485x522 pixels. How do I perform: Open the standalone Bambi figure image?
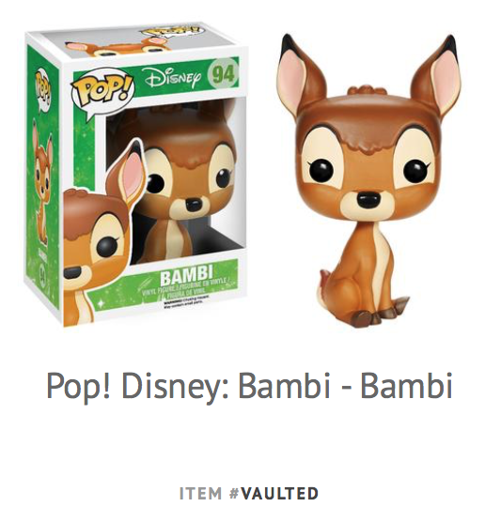point(367,179)
